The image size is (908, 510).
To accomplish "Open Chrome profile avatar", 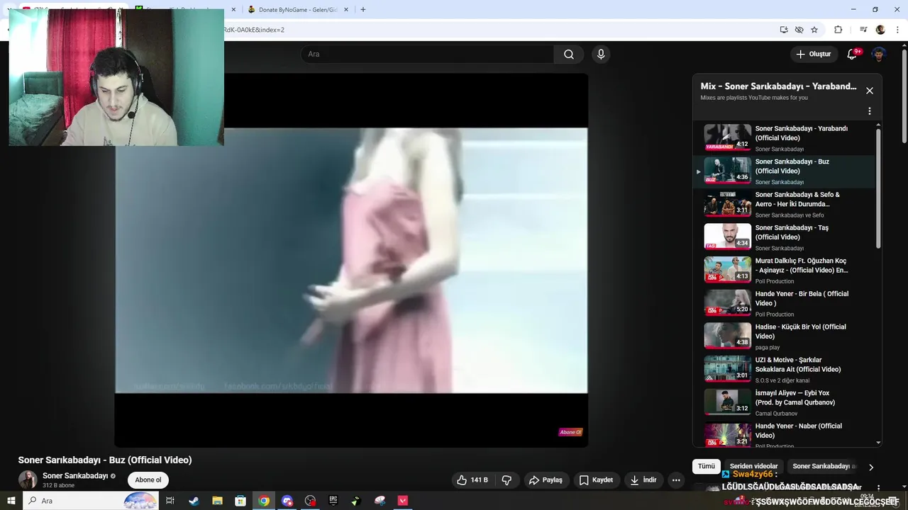I will [880, 30].
